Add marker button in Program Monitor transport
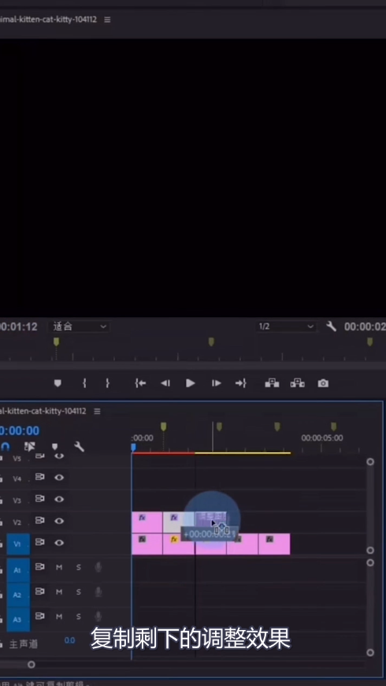Image resolution: width=386 pixels, height=686 pixels. 58,383
